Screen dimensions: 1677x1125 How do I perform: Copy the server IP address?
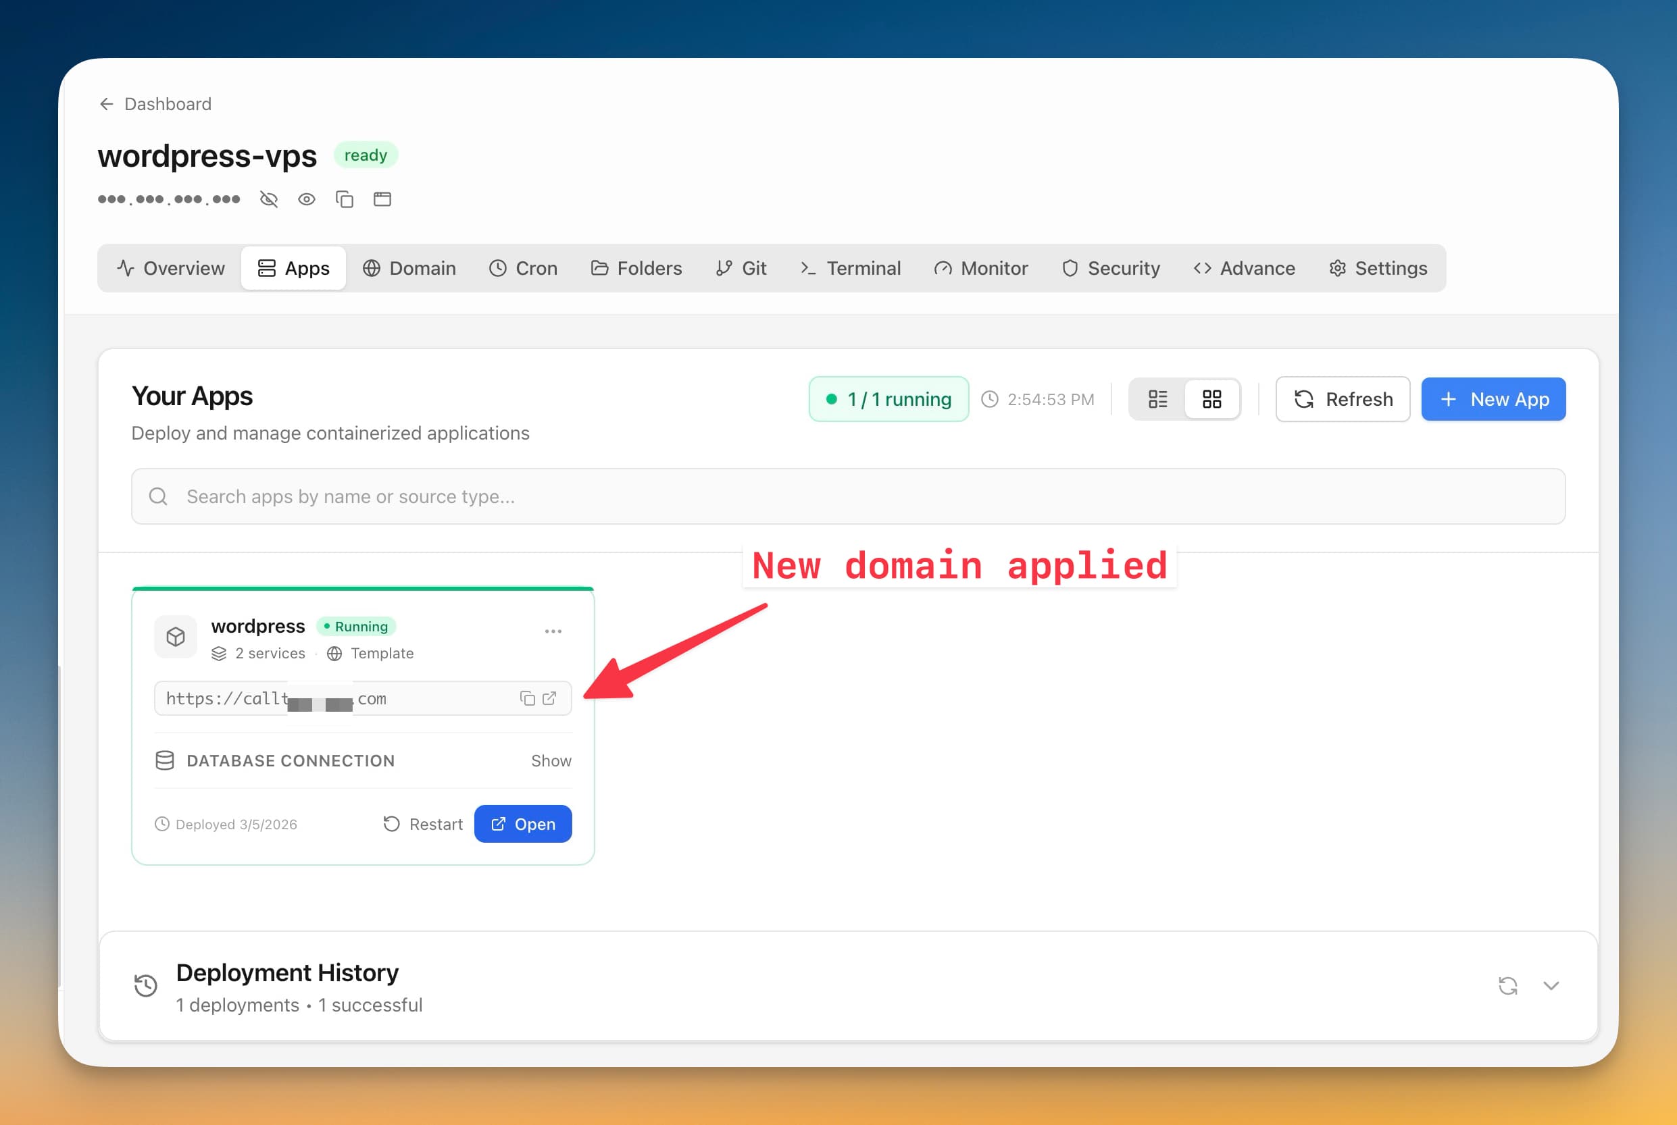(345, 199)
